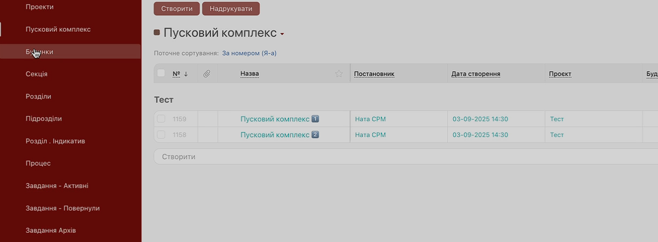The image size is (658, 242).
Task: Expand the Пусковий комплекс title dropdown arrow
Action: (282, 34)
